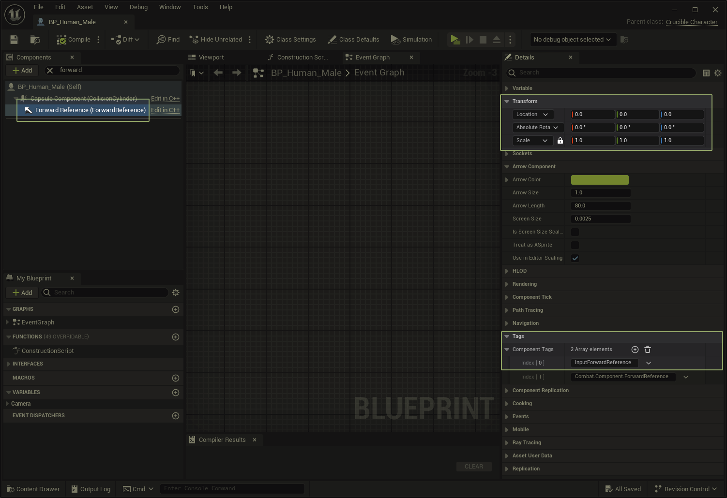Open play options three-dot menu
Viewport: 727px width, 498px height.
(510, 40)
